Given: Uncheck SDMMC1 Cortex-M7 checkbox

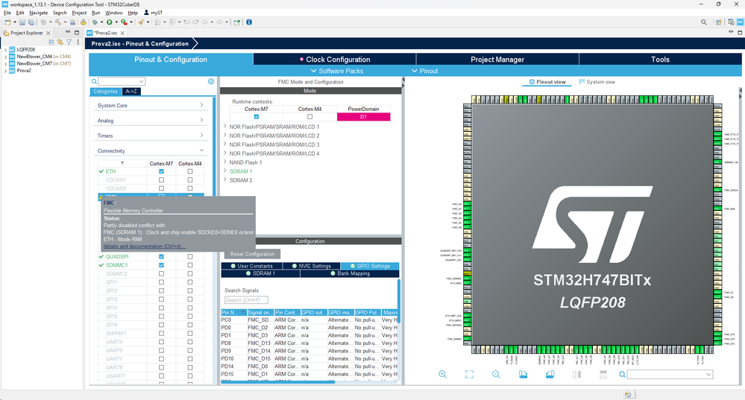Looking at the screenshot, I should (x=162, y=265).
